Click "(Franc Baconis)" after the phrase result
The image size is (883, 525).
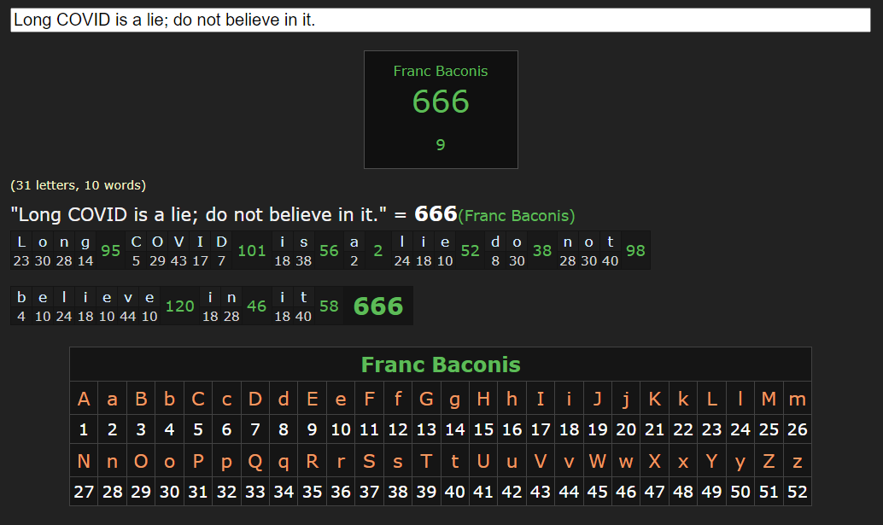point(517,216)
